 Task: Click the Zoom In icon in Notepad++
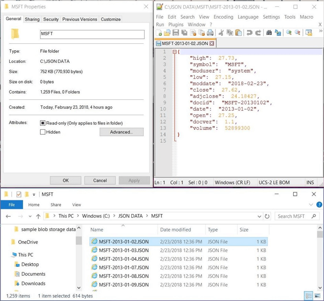coord(289,33)
